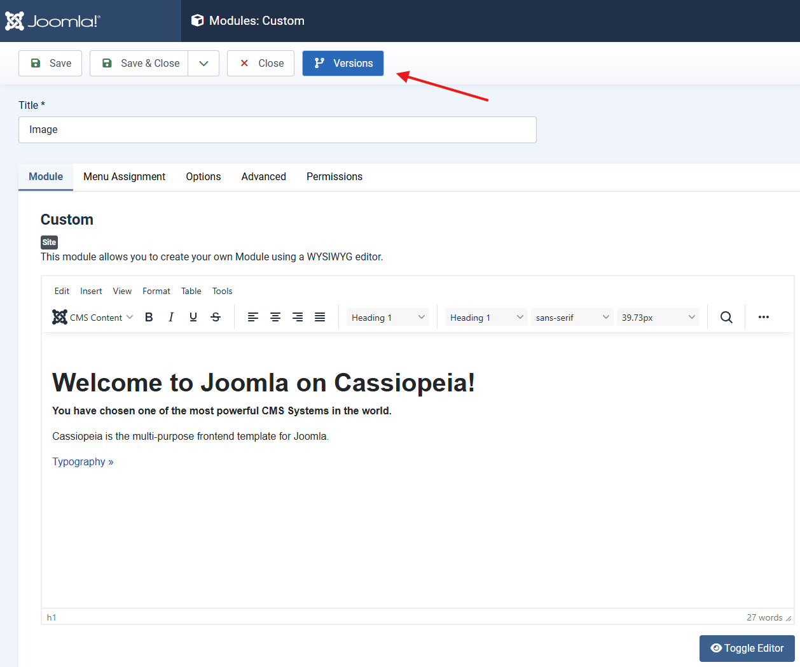Justify the paragraph text
This screenshot has width=800, height=667.
(319, 316)
